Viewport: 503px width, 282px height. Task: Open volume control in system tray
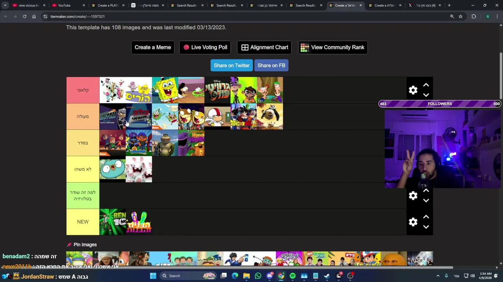coord(472,276)
